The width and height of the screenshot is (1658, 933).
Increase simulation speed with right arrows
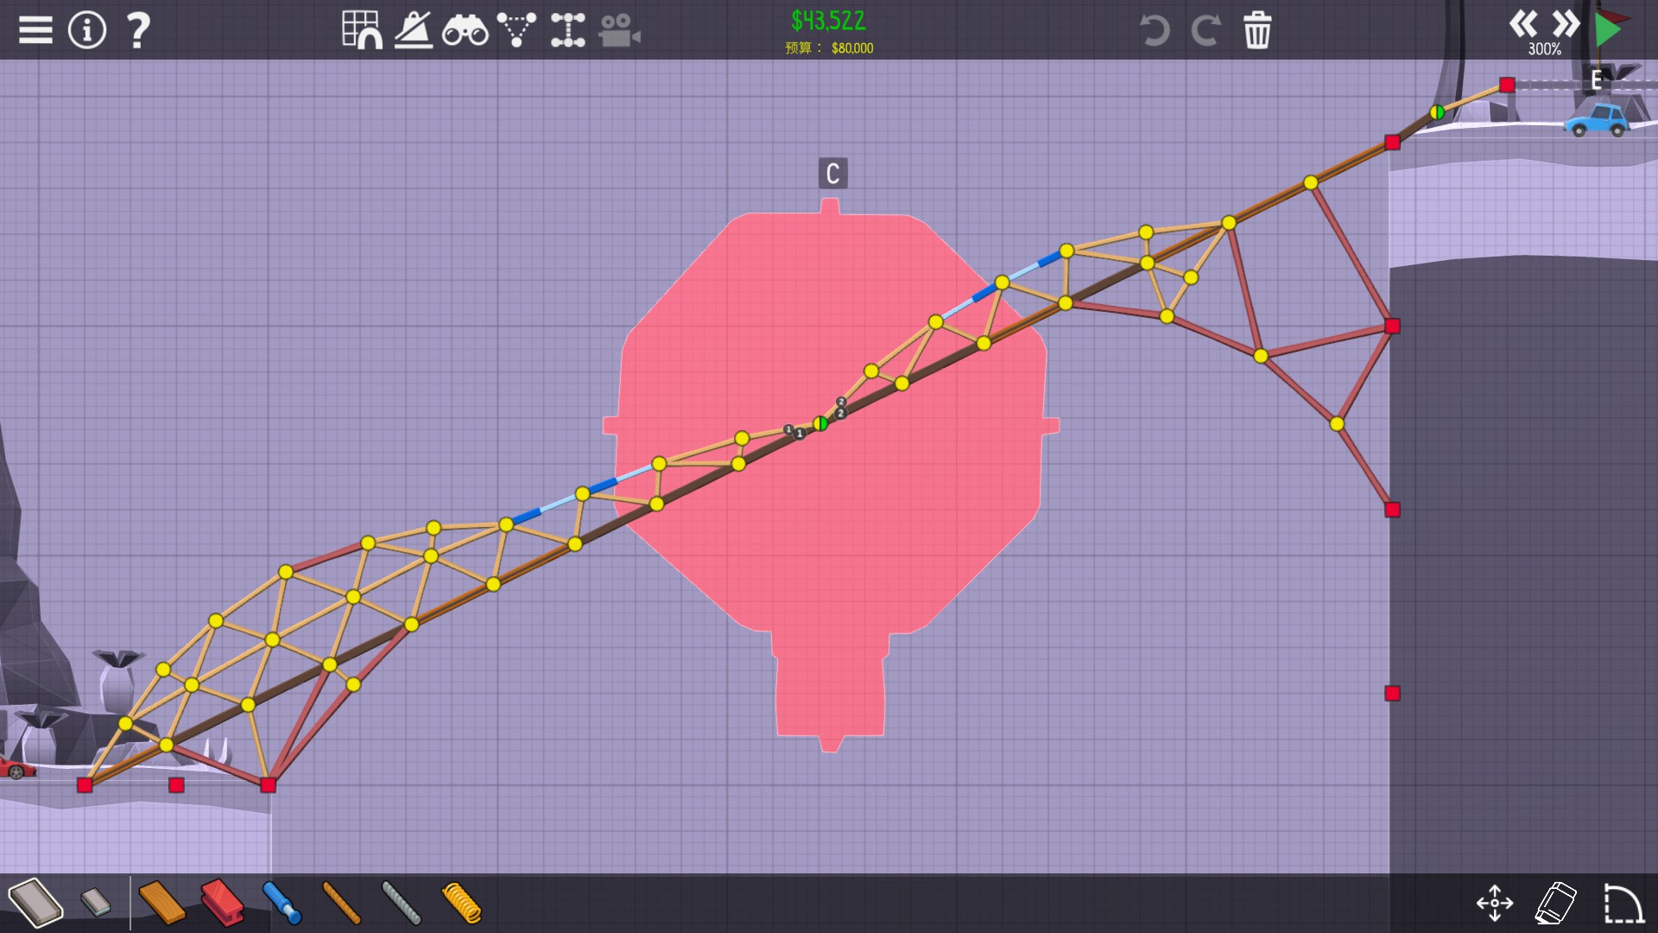coord(1566,23)
